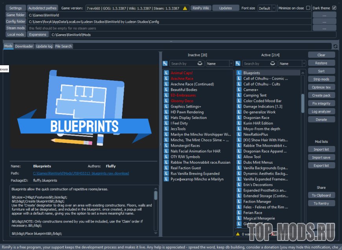Switch to the Downloader tab
Screen dimensions: 342x250
[x=24, y=46]
